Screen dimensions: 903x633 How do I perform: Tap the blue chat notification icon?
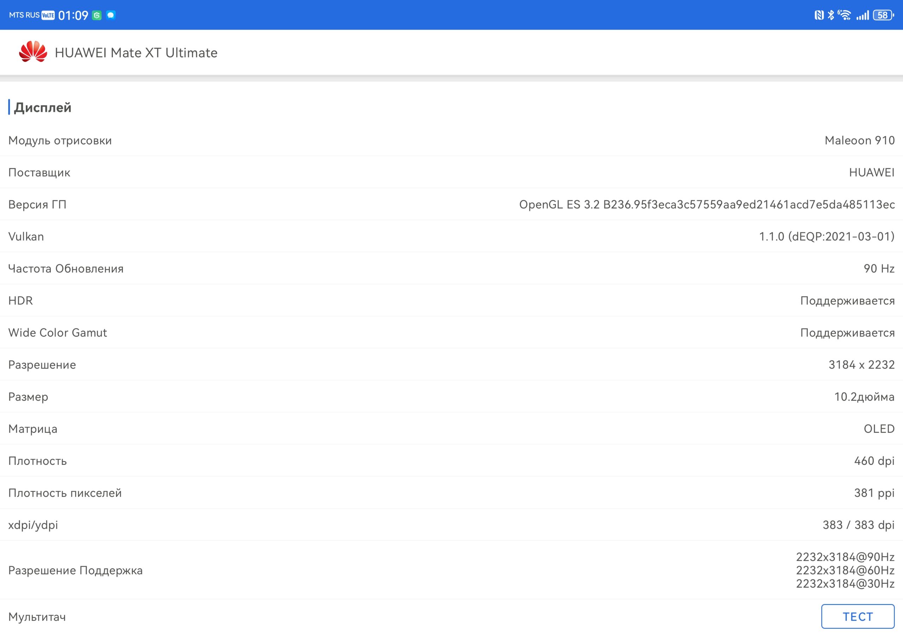tap(111, 15)
